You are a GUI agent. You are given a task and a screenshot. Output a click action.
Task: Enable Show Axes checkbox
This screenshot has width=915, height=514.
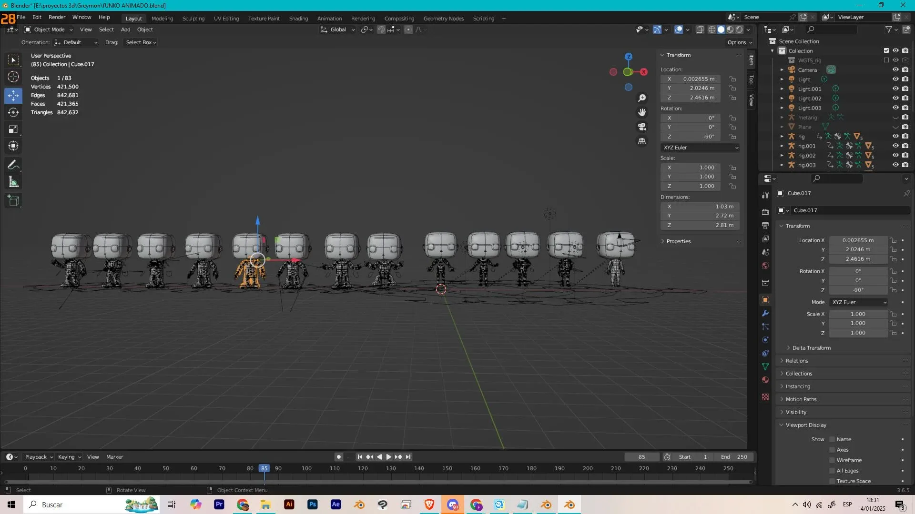pos(832,450)
